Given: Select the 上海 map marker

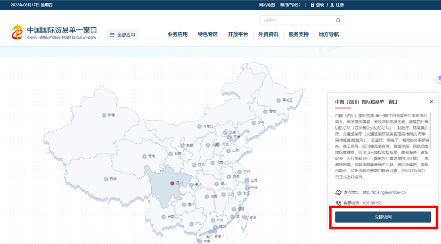Looking at the screenshot, I should pos(247,180).
